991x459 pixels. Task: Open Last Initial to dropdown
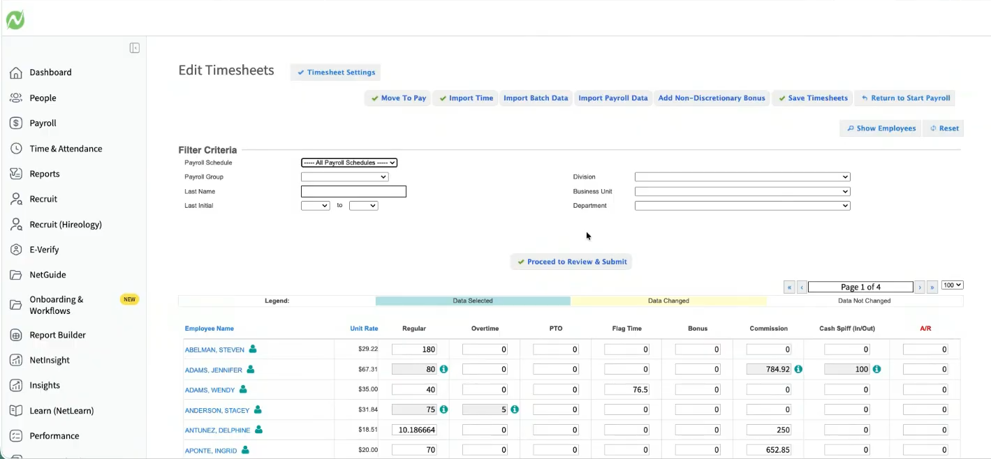pos(363,206)
